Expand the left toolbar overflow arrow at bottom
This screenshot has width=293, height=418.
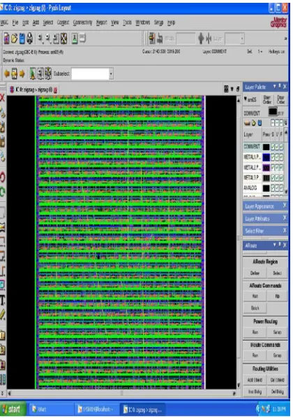(2, 393)
